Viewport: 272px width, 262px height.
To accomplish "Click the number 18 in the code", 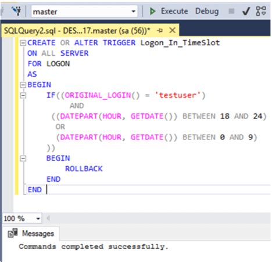I will coord(225,116).
